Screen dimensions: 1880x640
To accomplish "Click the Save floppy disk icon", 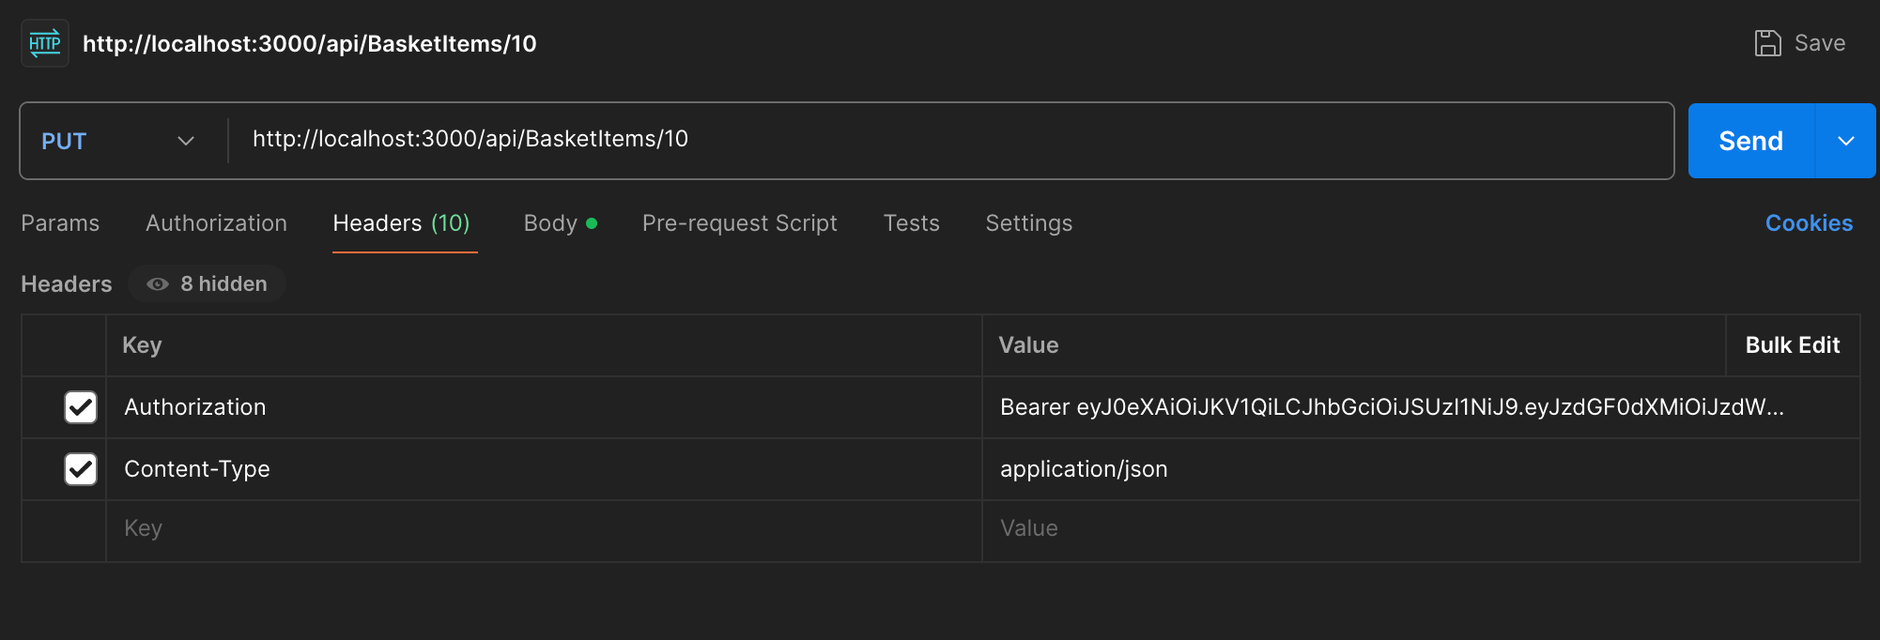I will (x=1767, y=43).
